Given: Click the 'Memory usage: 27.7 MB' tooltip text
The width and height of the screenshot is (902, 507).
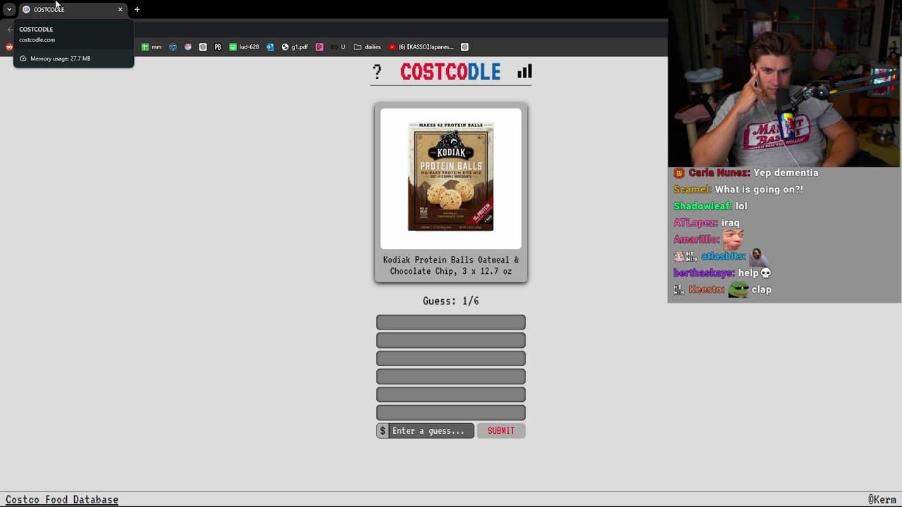Looking at the screenshot, I should pyautogui.click(x=61, y=58).
